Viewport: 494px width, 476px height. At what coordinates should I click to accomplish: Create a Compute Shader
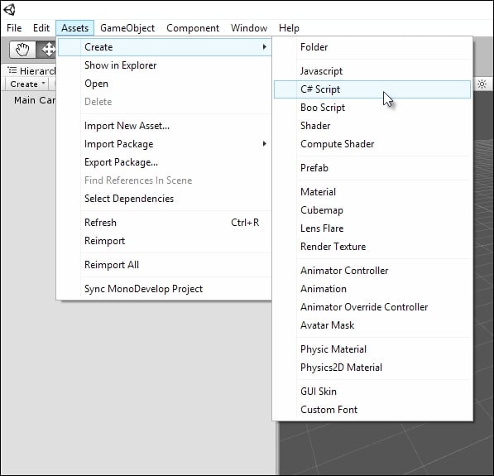(x=372, y=144)
